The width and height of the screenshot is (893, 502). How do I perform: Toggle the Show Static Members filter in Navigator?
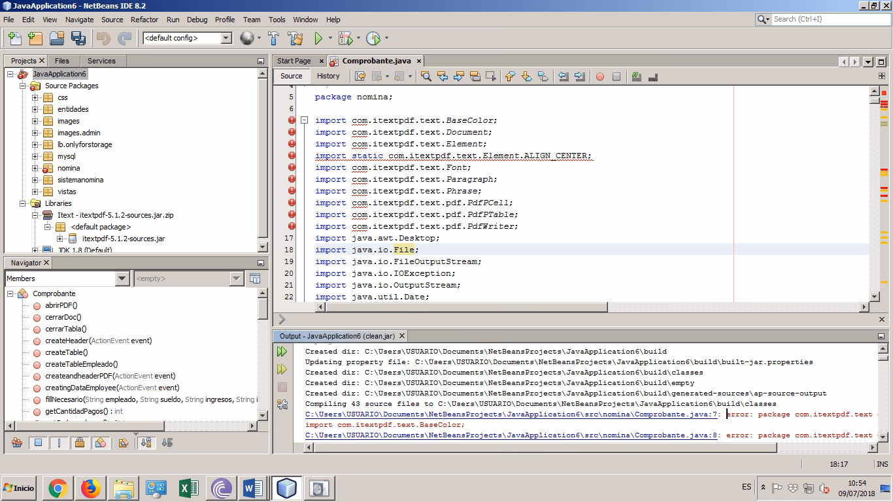[x=59, y=443]
